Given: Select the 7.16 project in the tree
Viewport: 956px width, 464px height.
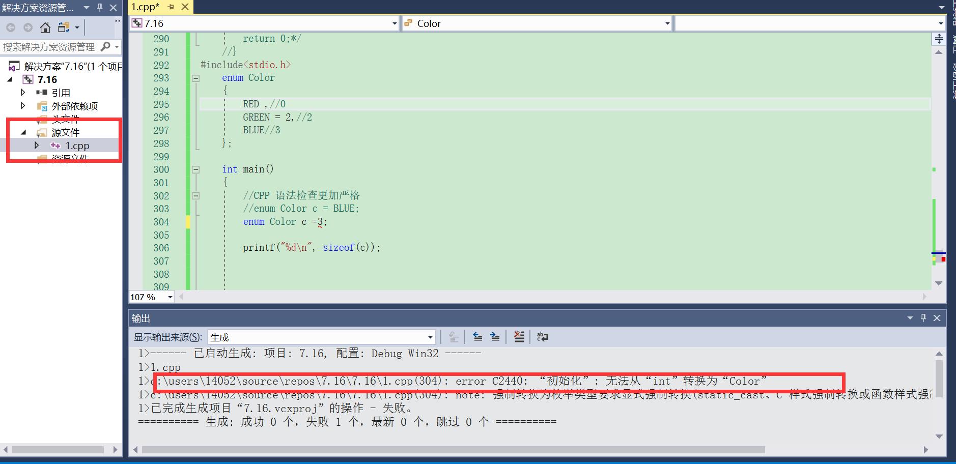Looking at the screenshot, I should pyautogui.click(x=47, y=79).
